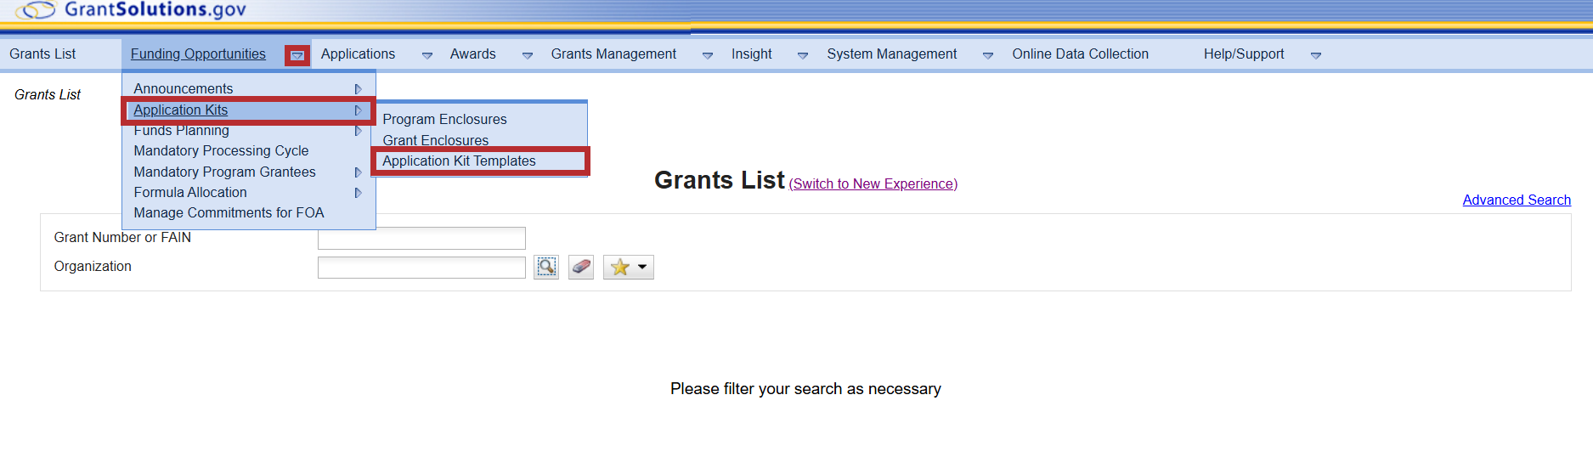1593x457 pixels.
Task: Click the magnifier search icon beside Organization
Action: pyautogui.click(x=546, y=267)
